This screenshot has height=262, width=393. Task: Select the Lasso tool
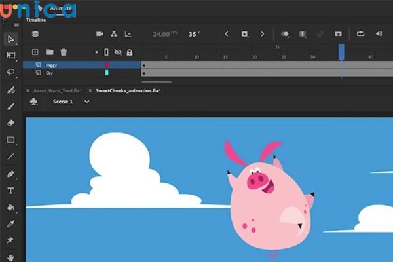coord(10,73)
